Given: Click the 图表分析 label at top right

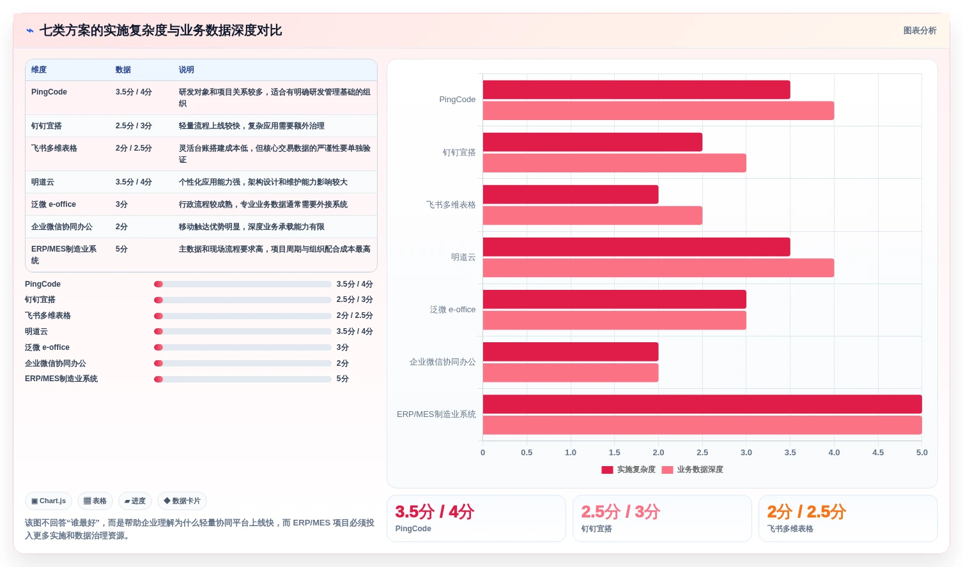Looking at the screenshot, I should (920, 31).
